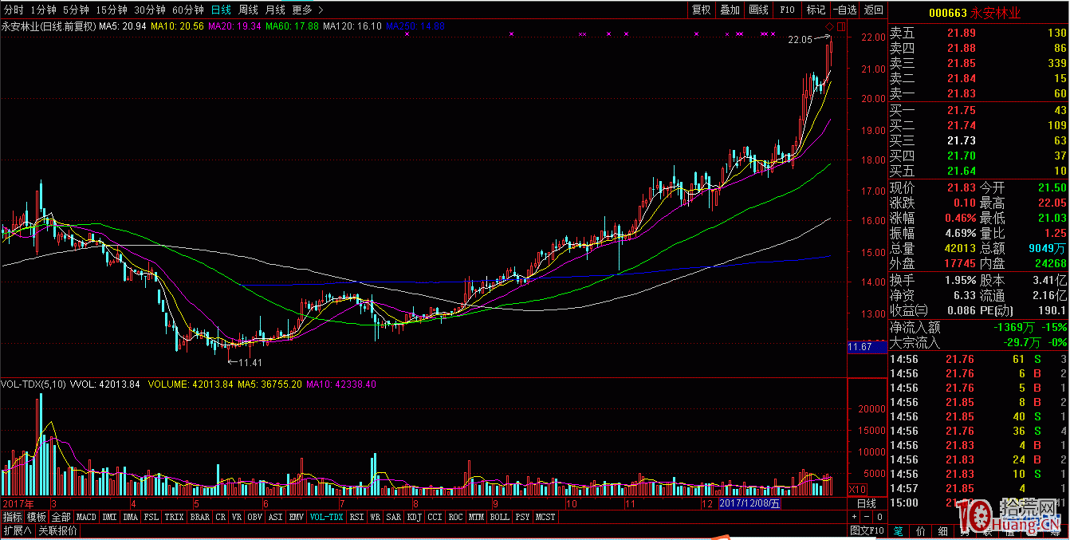Apply the MCST indicator
1070x540 pixels.
pos(546,517)
